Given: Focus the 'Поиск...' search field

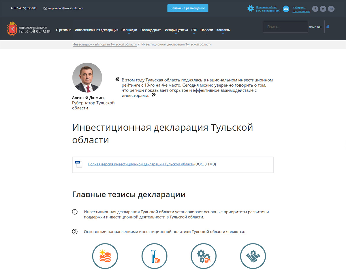Looking at the screenshot, I should click(285, 27).
